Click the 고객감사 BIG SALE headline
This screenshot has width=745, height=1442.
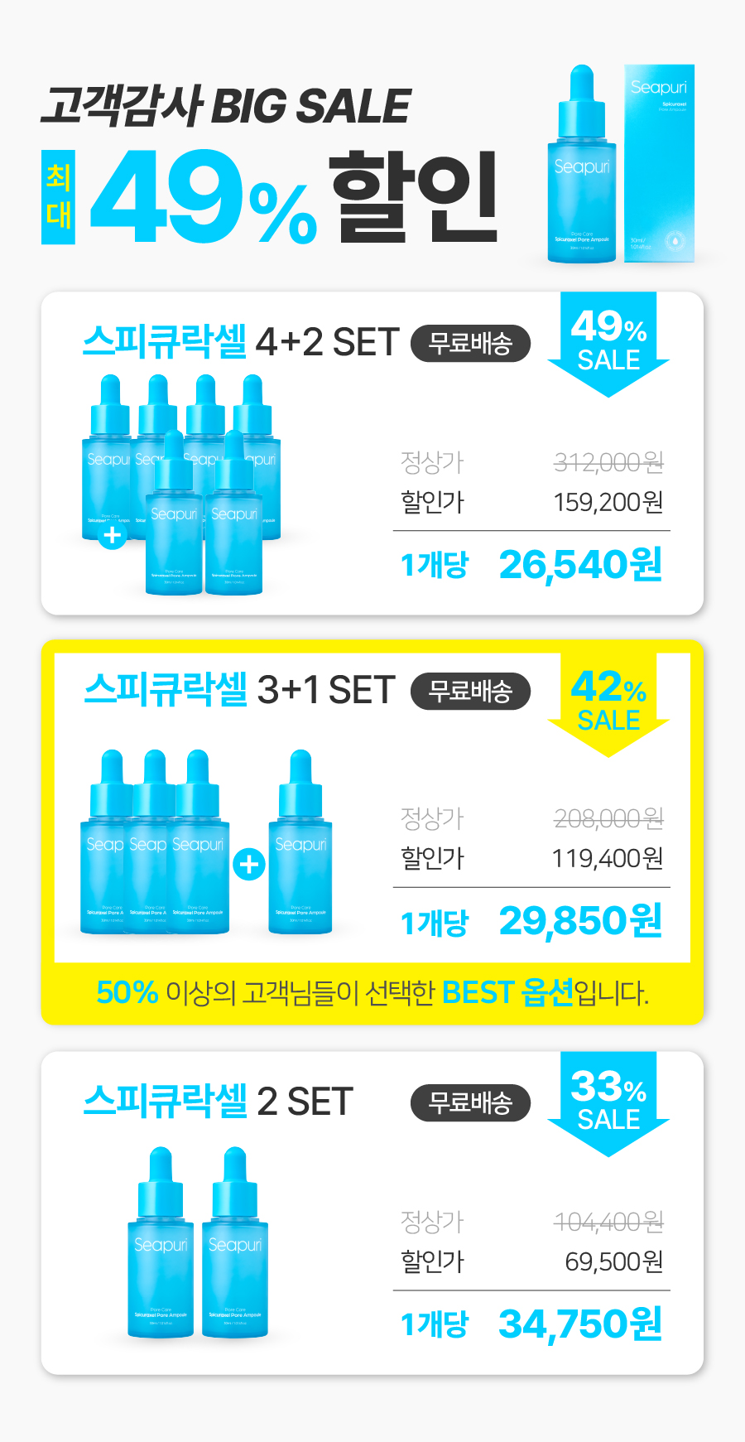(225, 106)
